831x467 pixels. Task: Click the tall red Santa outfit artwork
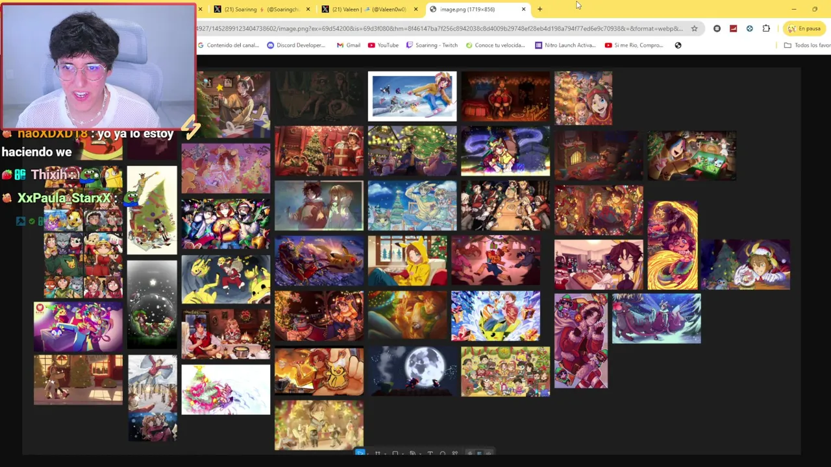[581, 341]
